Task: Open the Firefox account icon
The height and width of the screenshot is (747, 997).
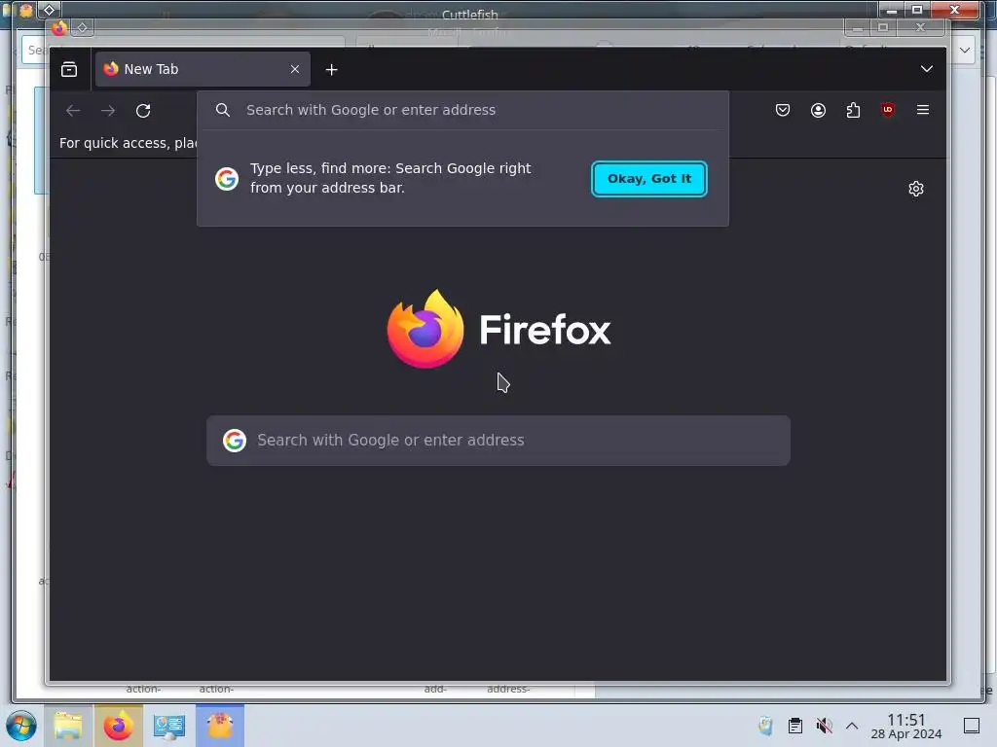Action: point(818,110)
